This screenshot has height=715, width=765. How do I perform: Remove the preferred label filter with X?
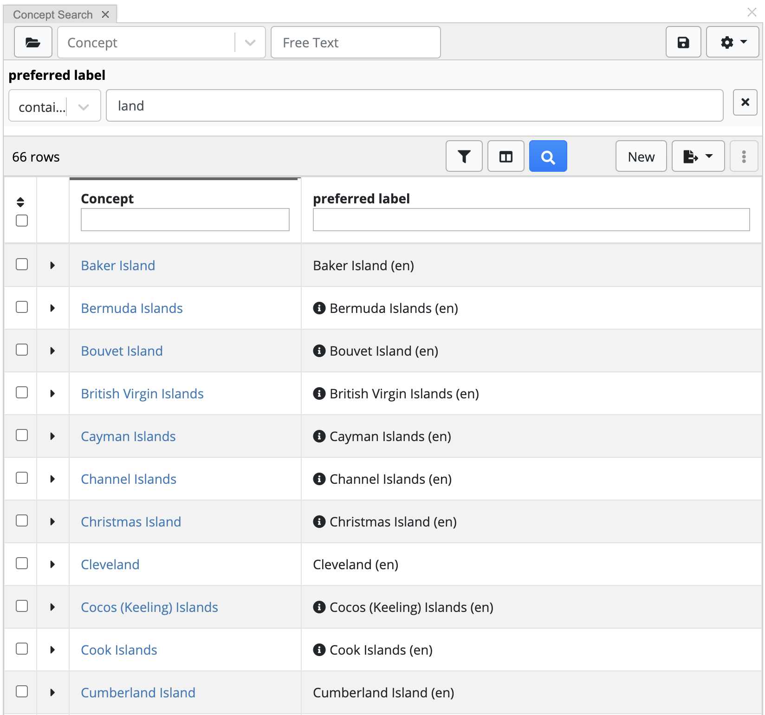coord(745,102)
